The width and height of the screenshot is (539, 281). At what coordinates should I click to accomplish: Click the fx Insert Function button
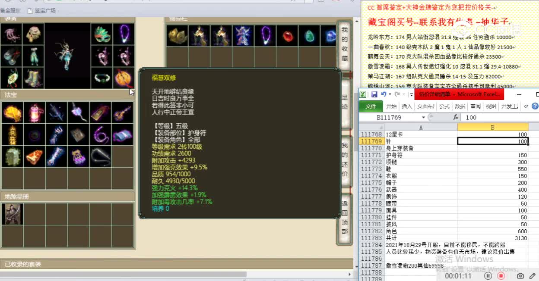pos(455,117)
